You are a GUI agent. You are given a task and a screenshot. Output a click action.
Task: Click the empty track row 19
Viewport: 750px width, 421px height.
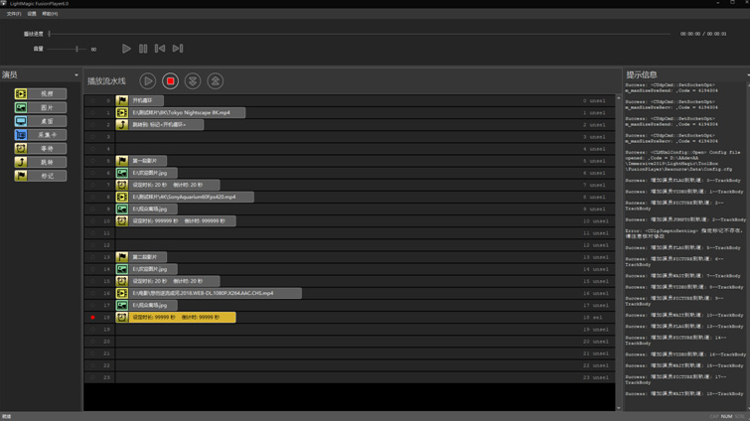[x=365, y=330]
